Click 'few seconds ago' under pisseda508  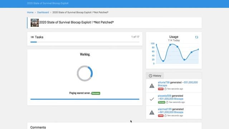pos(177,102)
